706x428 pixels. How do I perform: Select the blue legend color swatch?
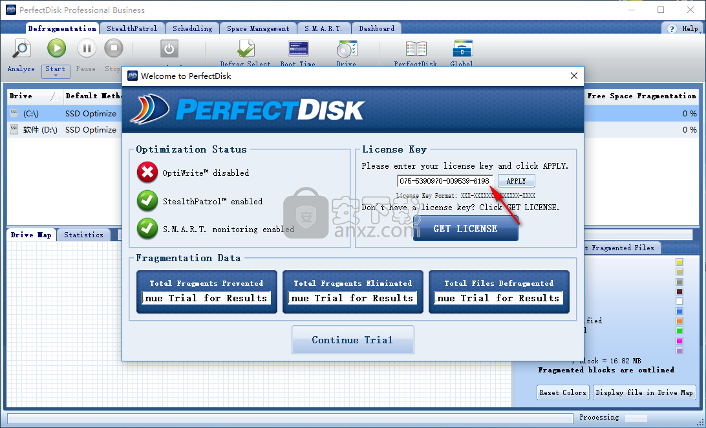tap(679, 312)
